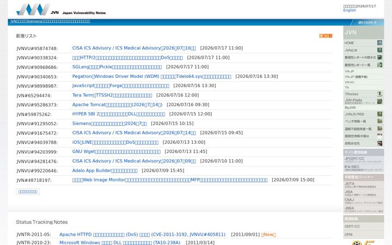The image size is (392, 245).
Task: Click the past announcements button in the banner
Action: pos(367,22)
